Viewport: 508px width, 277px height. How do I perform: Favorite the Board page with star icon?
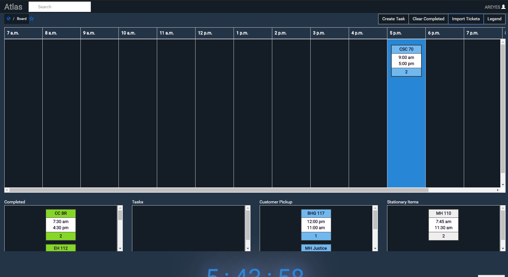[32, 19]
